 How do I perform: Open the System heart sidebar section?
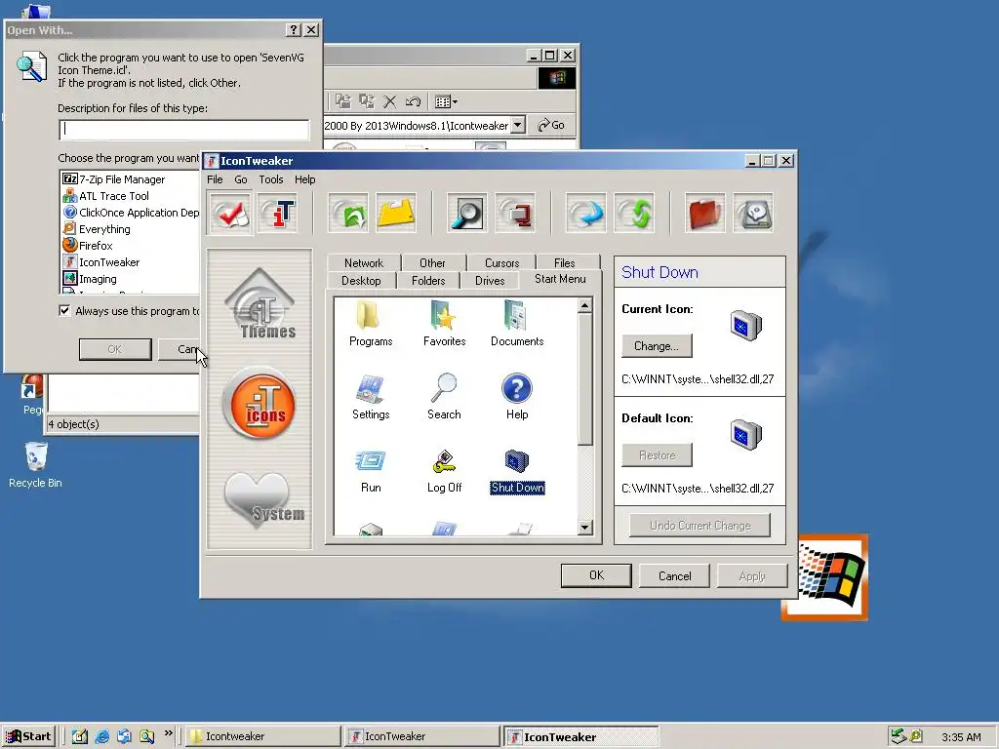tap(262, 500)
